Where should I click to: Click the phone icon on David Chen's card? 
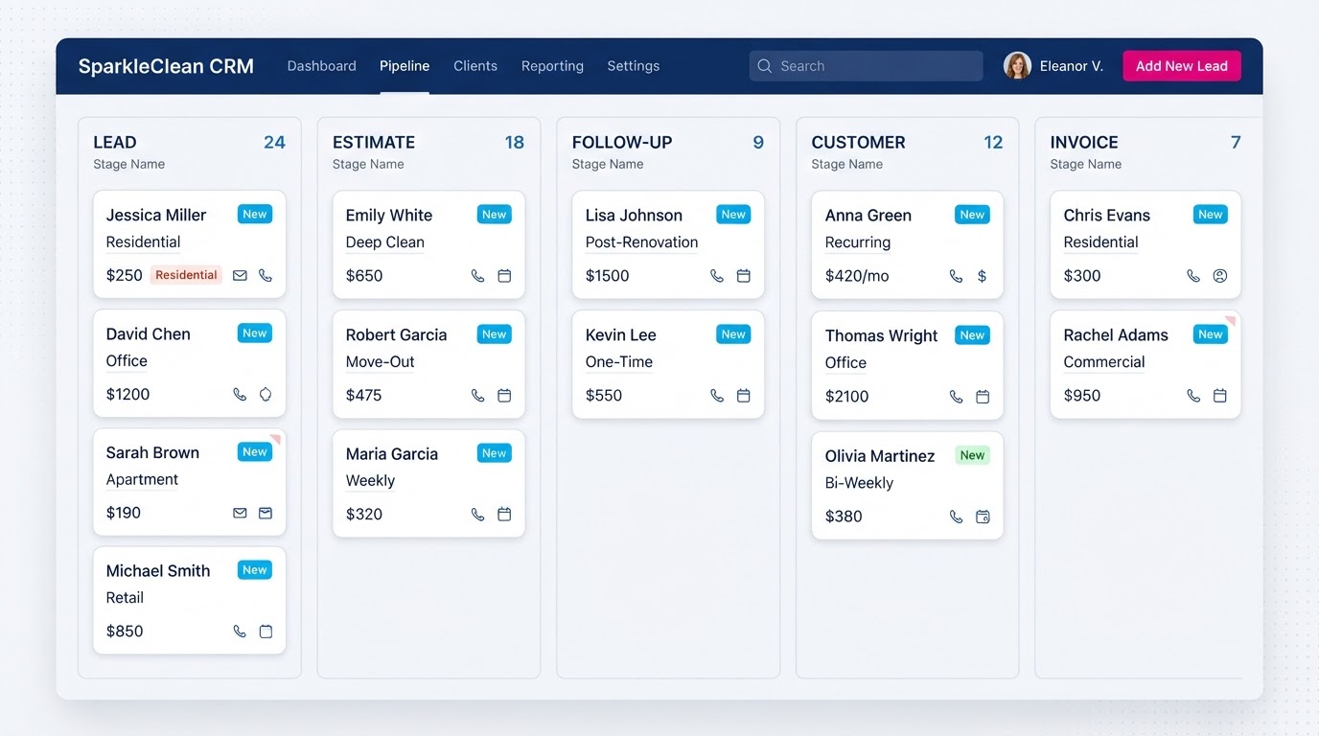click(x=240, y=394)
